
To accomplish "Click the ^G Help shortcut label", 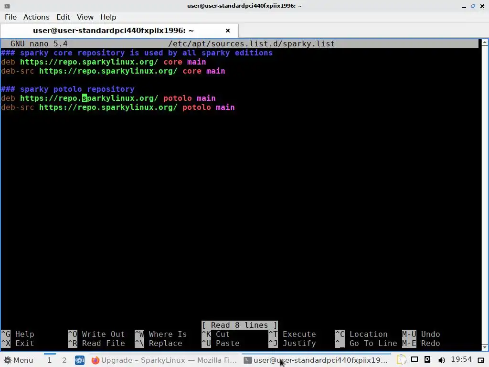I will tap(18, 334).
